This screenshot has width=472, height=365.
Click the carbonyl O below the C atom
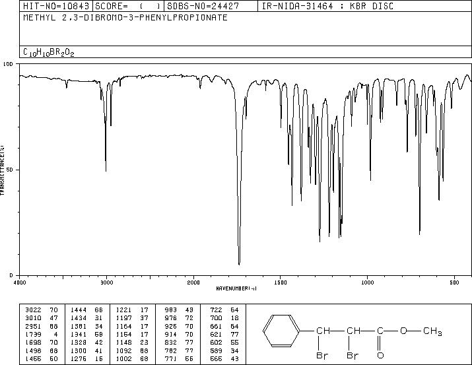(380, 355)
